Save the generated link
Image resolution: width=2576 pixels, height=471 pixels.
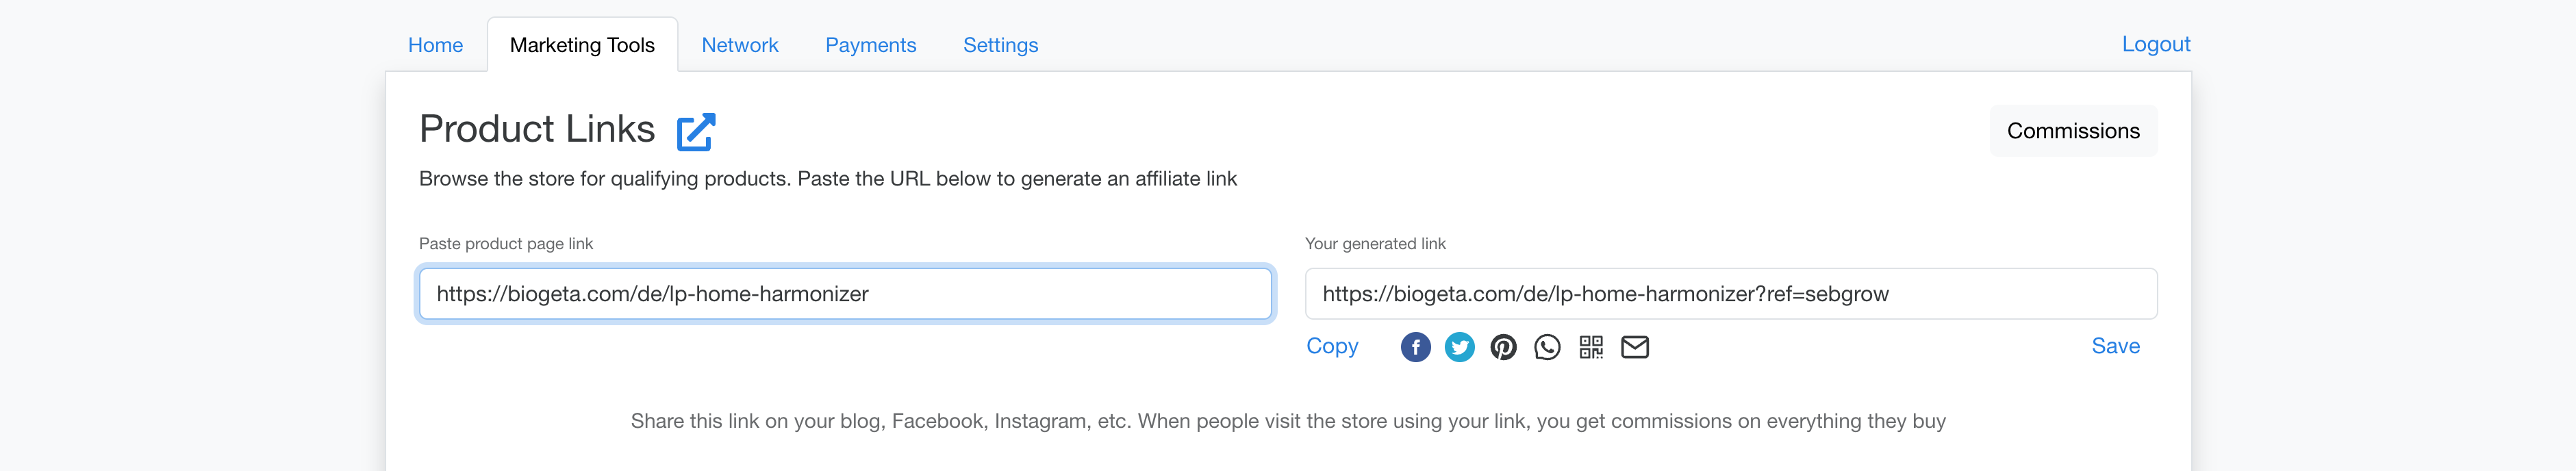click(2115, 346)
